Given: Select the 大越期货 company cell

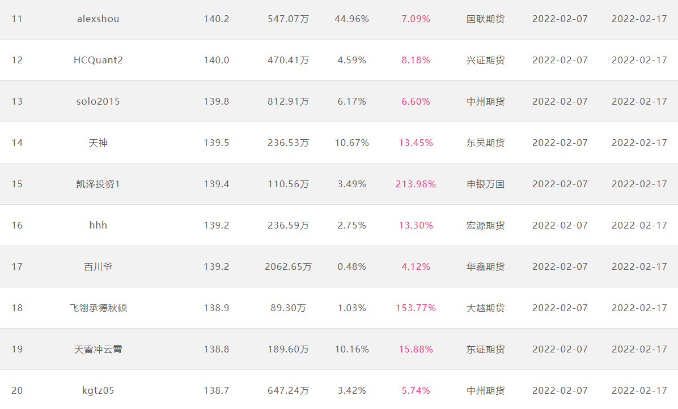Looking at the screenshot, I should tap(485, 308).
